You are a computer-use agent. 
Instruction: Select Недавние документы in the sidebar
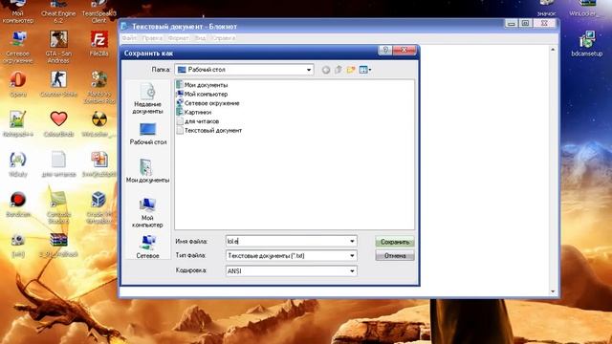[147, 98]
